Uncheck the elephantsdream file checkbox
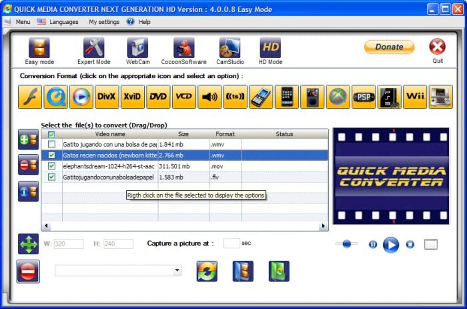This screenshot has width=467, height=309. (x=52, y=166)
